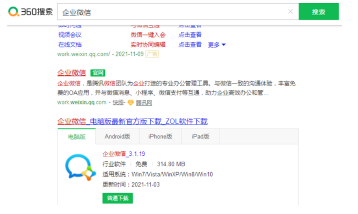358x214 pixels.
Task: Click the 实时协同编辑 link
Action: pyautogui.click(x=148, y=44)
